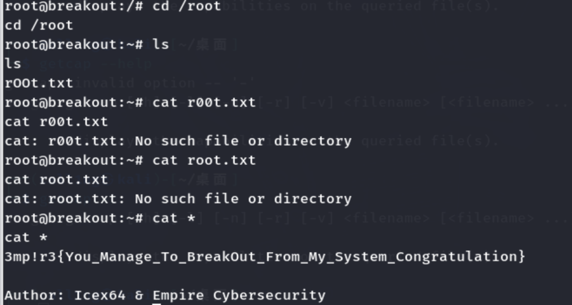Click the rOOt.txt filename in ls output
Viewport: 572px width, 305px height.
click(x=39, y=83)
